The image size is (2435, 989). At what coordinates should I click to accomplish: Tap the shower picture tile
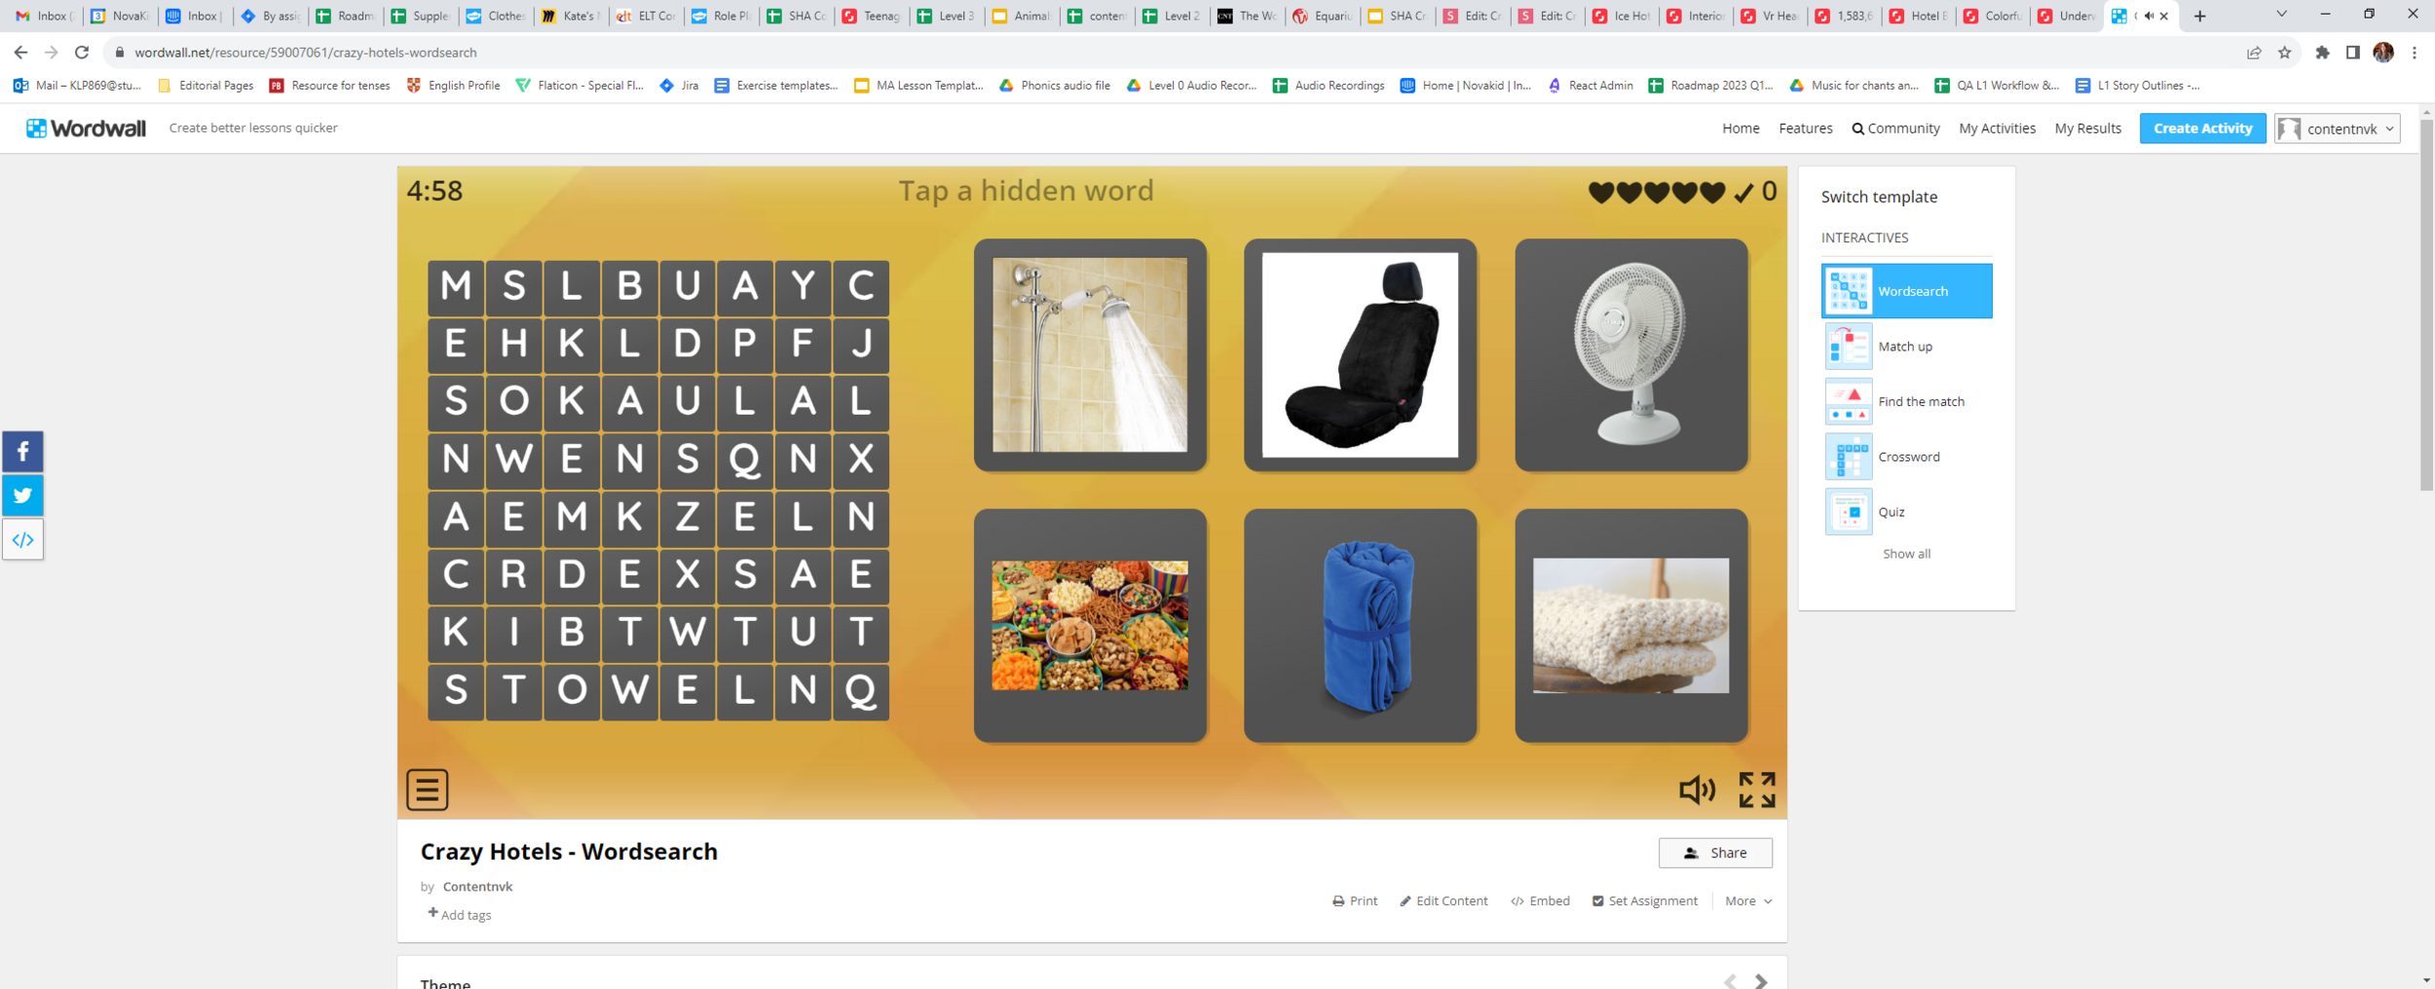(x=1090, y=354)
